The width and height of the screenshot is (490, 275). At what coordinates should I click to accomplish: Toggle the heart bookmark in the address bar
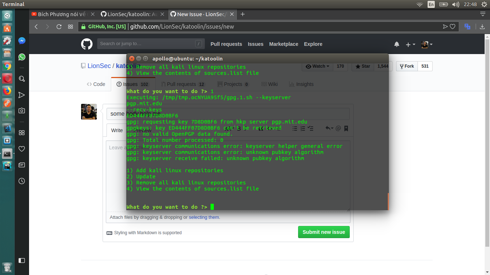point(452,26)
